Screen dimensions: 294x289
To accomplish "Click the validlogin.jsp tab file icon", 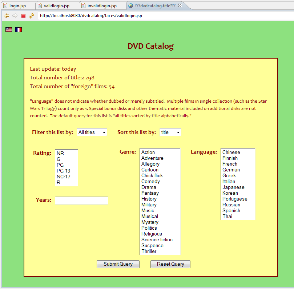I will 40,5.
